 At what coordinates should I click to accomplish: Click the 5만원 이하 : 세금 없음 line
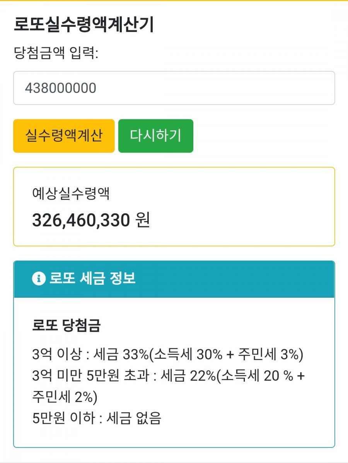click(x=97, y=418)
